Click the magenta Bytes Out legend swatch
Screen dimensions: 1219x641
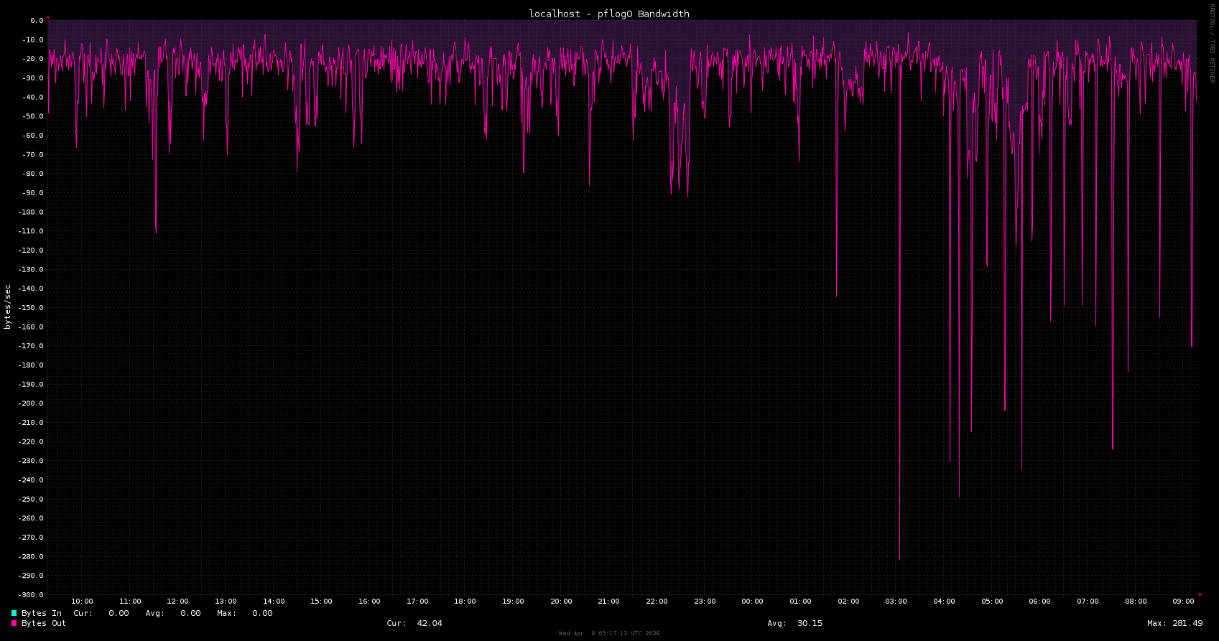14,623
